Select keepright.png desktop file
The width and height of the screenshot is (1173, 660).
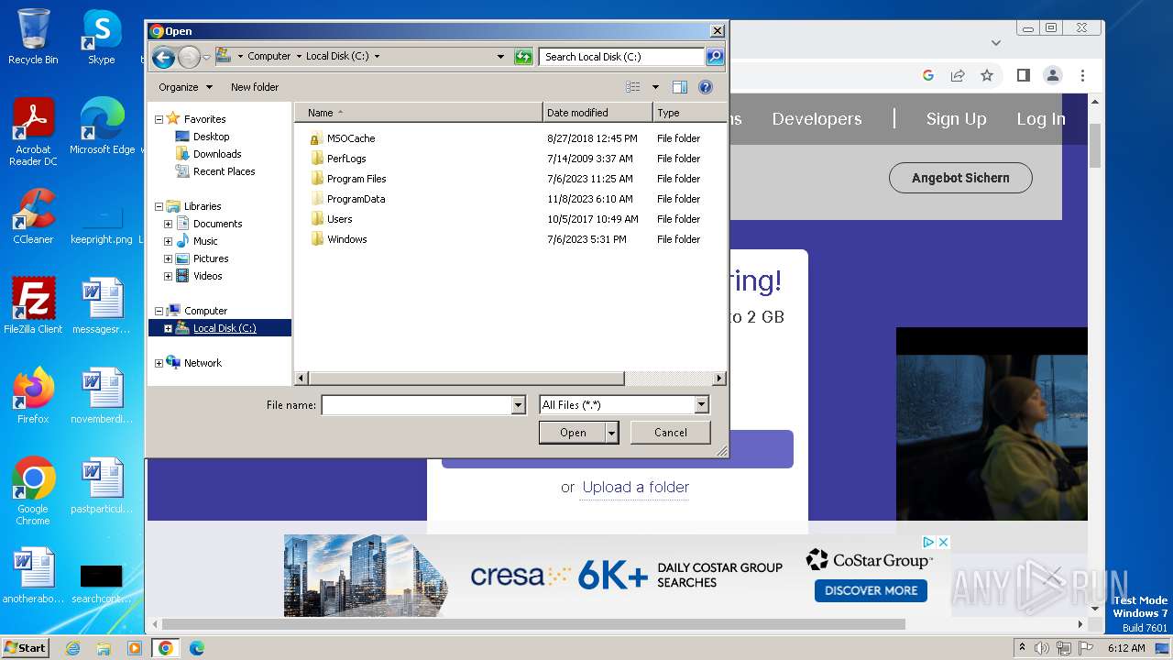click(x=102, y=225)
